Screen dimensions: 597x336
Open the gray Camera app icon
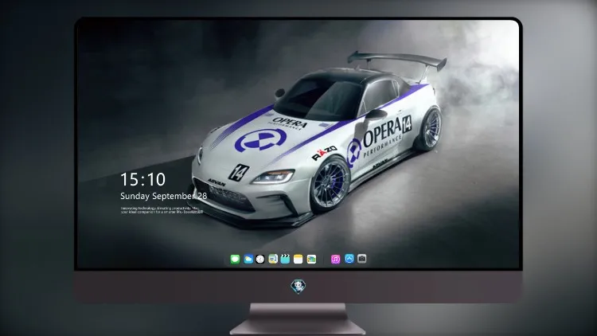pos(362,259)
